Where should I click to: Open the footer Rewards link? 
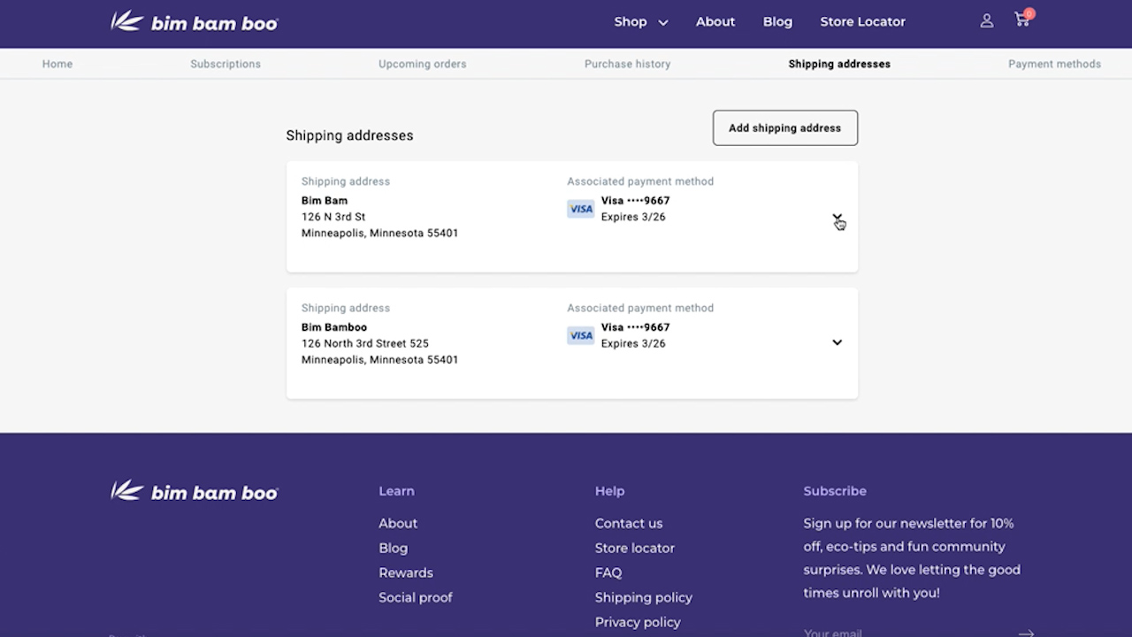click(406, 572)
